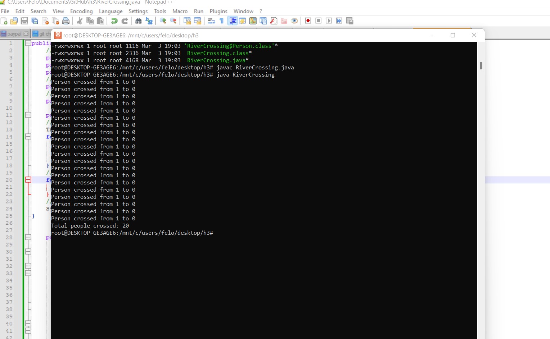Viewport: 550px width, 339px height.
Task: Create a new file in Notepad++
Action: 4,21
